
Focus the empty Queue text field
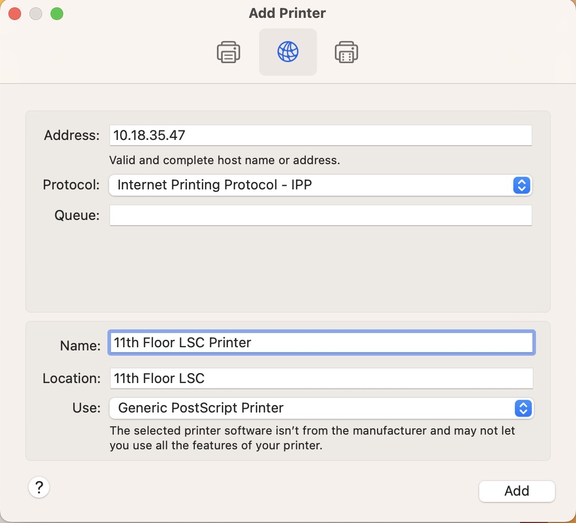[320, 215]
